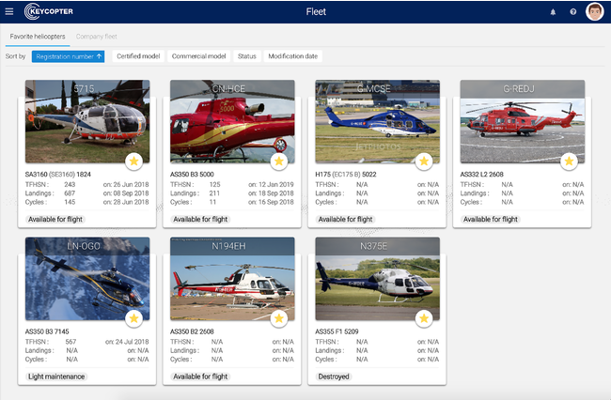This screenshot has width=611, height=400.
Task: Open the notifications bell
Action: [x=553, y=12]
